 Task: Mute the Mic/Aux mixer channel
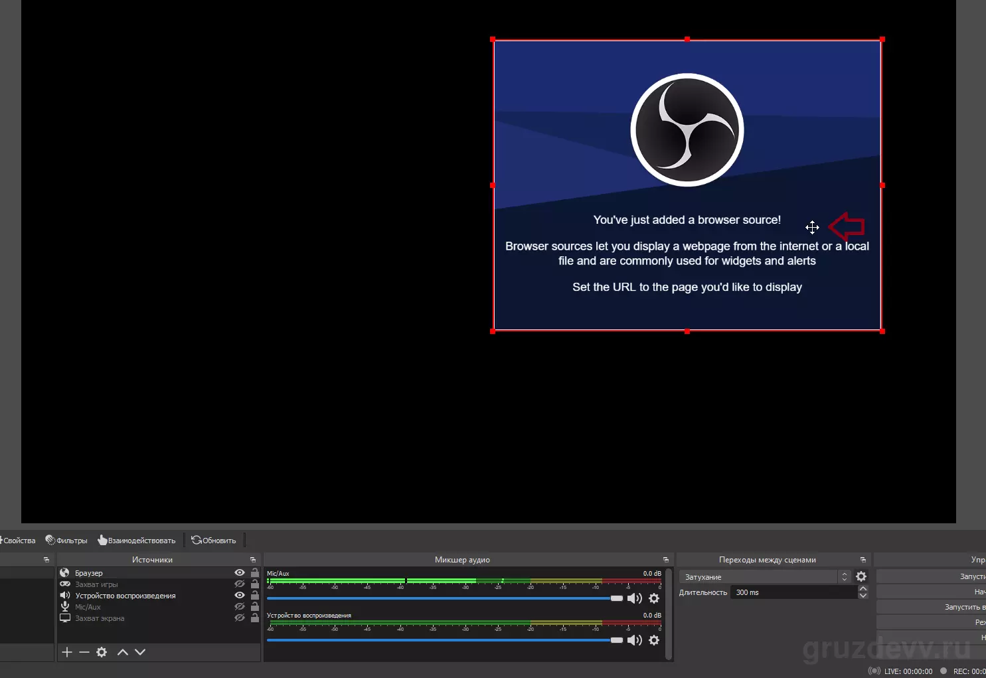(635, 598)
